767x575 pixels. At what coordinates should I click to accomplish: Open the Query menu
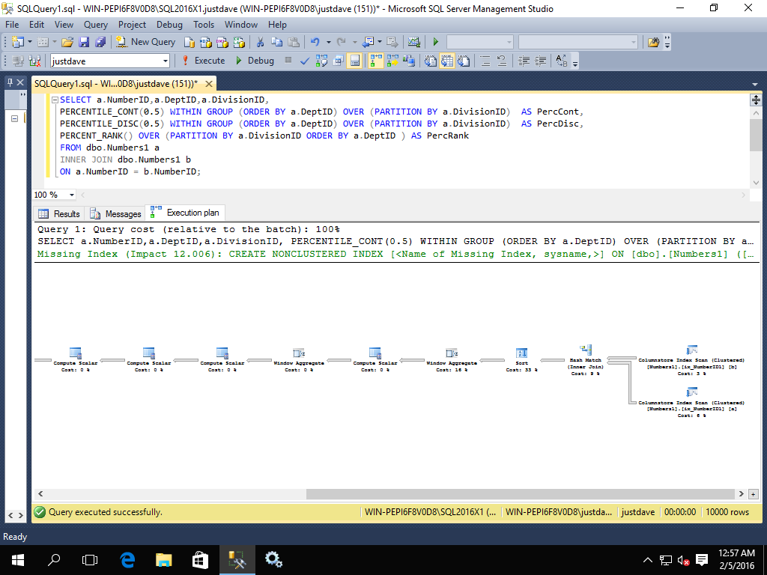click(96, 25)
